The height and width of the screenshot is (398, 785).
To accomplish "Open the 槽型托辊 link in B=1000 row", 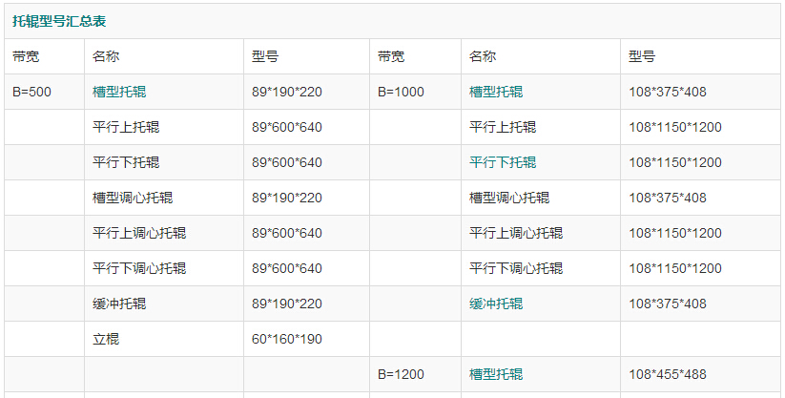I will pyautogui.click(x=496, y=93).
